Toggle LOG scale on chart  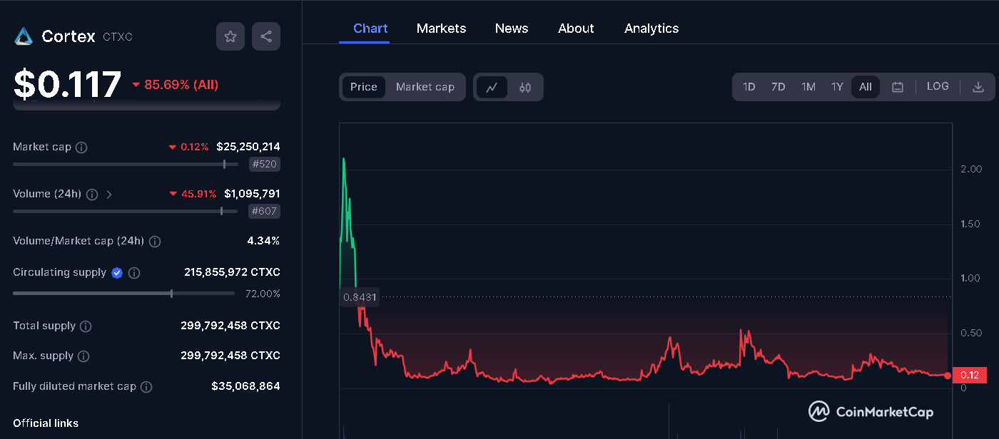(x=938, y=86)
